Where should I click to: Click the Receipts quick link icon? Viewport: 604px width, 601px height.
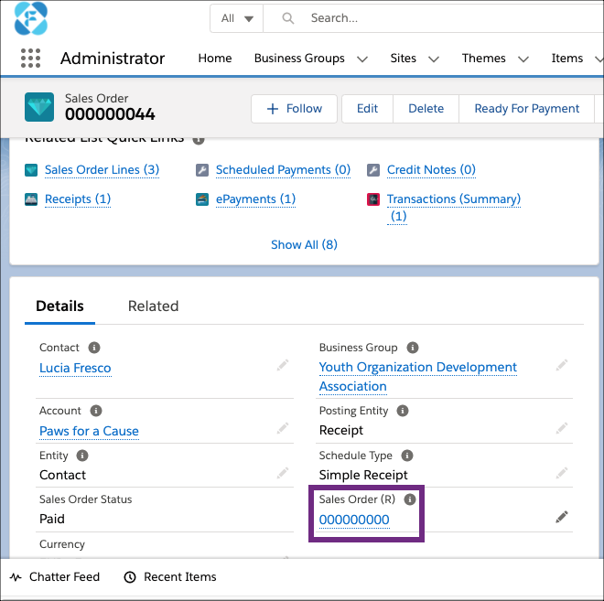pyautogui.click(x=31, y=199)
